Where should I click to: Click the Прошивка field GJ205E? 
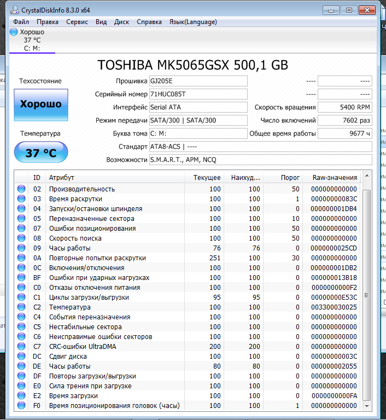tap(198, 81)
